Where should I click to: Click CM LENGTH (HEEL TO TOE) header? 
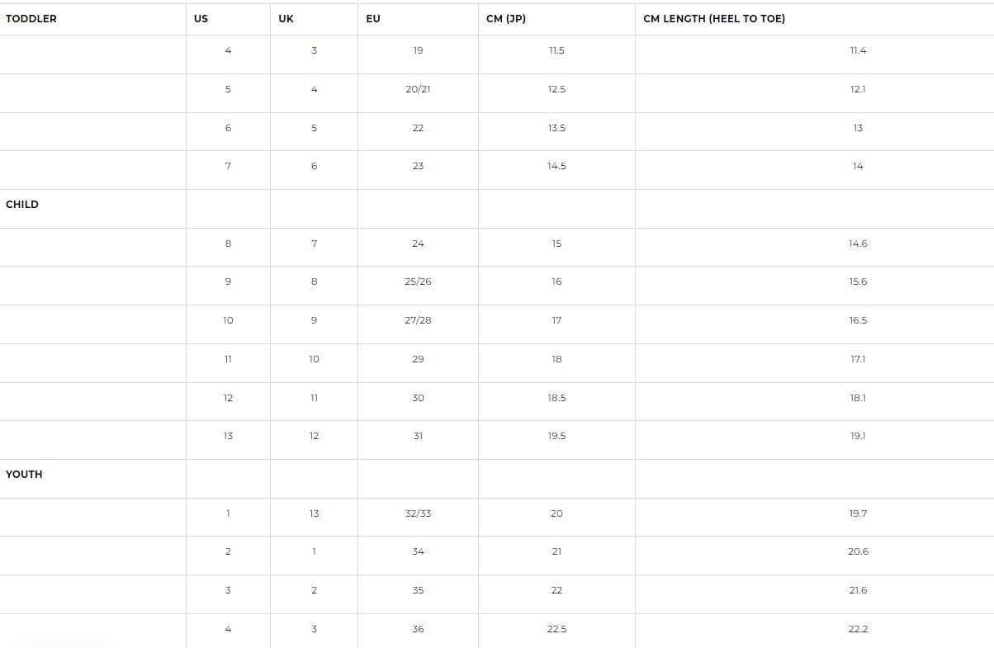click(714, 19)
